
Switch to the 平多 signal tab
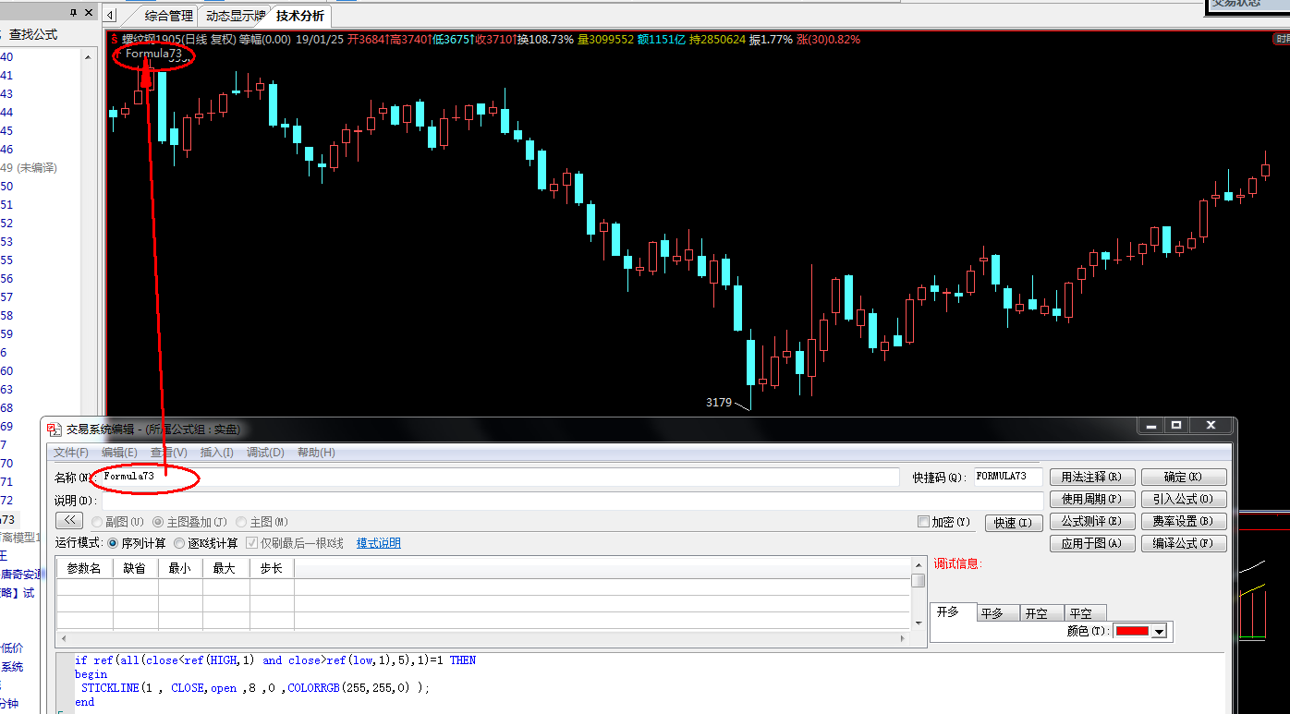pyautogui.click(x=996, y=613)
